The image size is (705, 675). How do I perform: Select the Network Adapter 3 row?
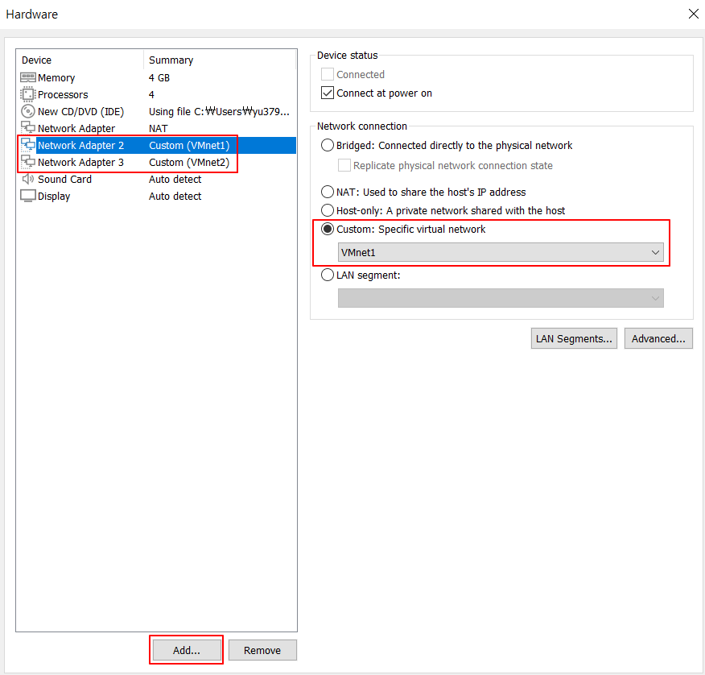(x=158, y=162)
